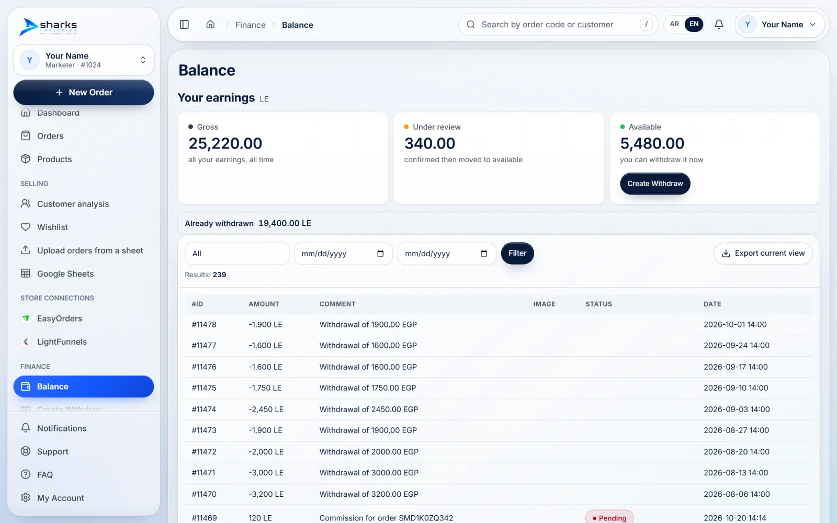The image size is (837, 523).
Task: Click the Create Withdraw button
Action: point(655,184)
